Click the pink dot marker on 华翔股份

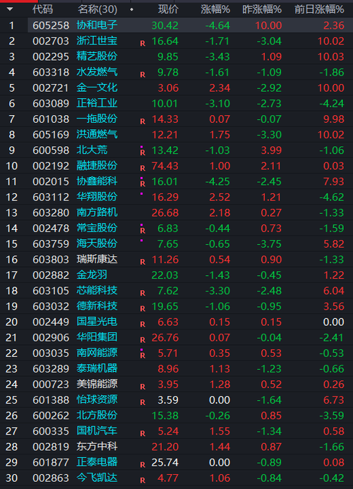coord(142,194)
